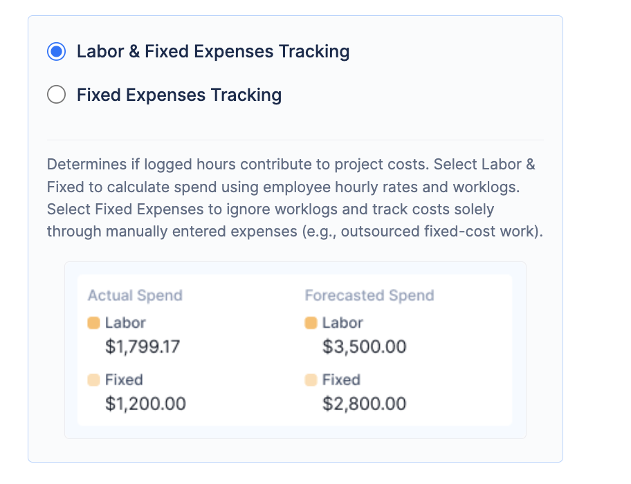Screen dimensions: 631x484
Task: Click Labor color swatch under Forecasted Spend
Action: coord(311,323)
